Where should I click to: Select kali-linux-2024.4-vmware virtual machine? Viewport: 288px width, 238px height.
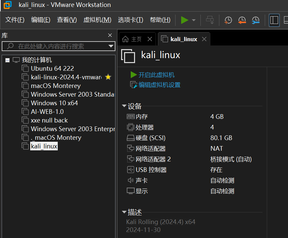click(66, 77)
